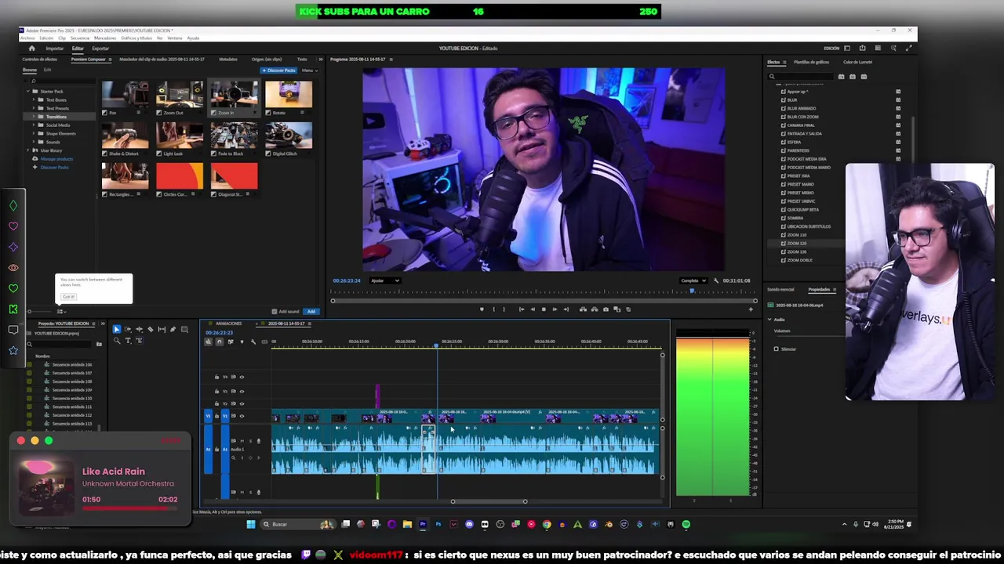
Task: Switch to the Edit view in Premiere Composer
Action: [47, 70]
